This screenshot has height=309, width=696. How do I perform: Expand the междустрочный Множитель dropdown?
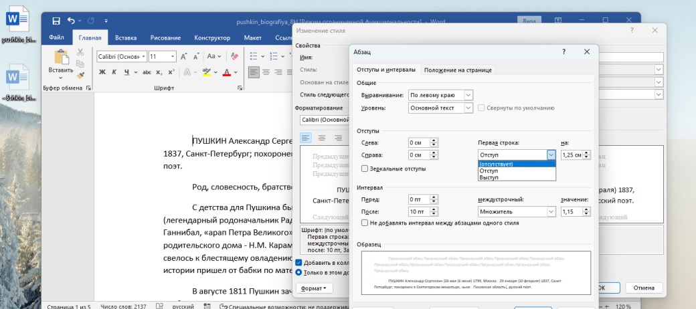tap(551, 212)
